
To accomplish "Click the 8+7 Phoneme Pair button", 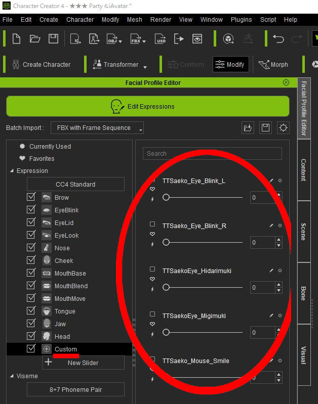I will 75,389.
